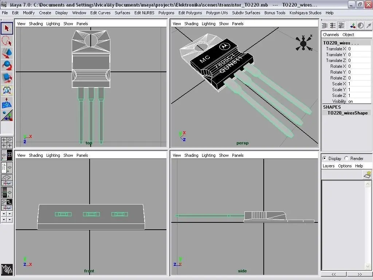Open the Bonus Tools menu
The height and width of the screenshot is (280, 373).
[275, 13]
